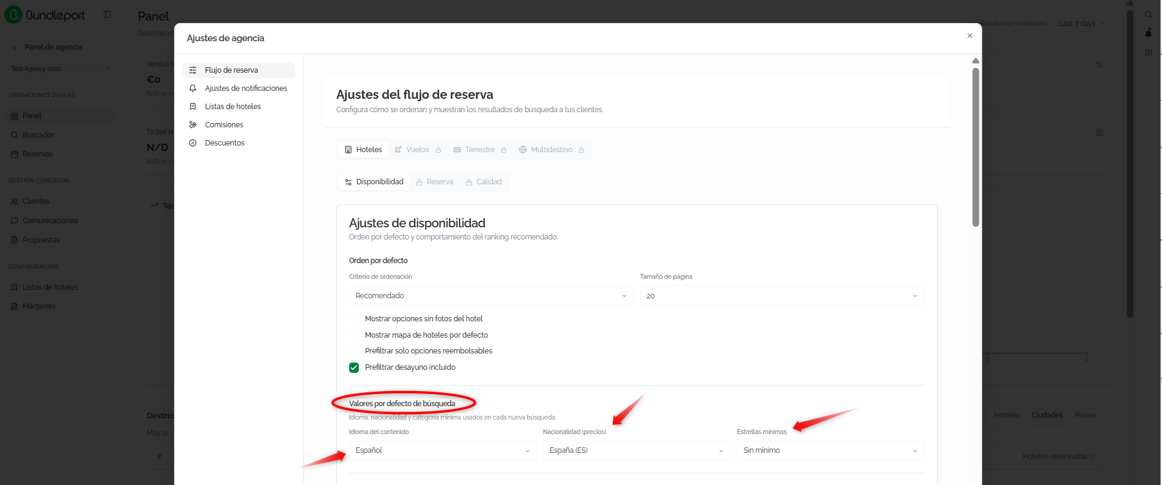Click the dialog scrollbar up arrow
The width and height of the screenshot is (1162, 485).
pyautogui.click(x=976, y=61)
